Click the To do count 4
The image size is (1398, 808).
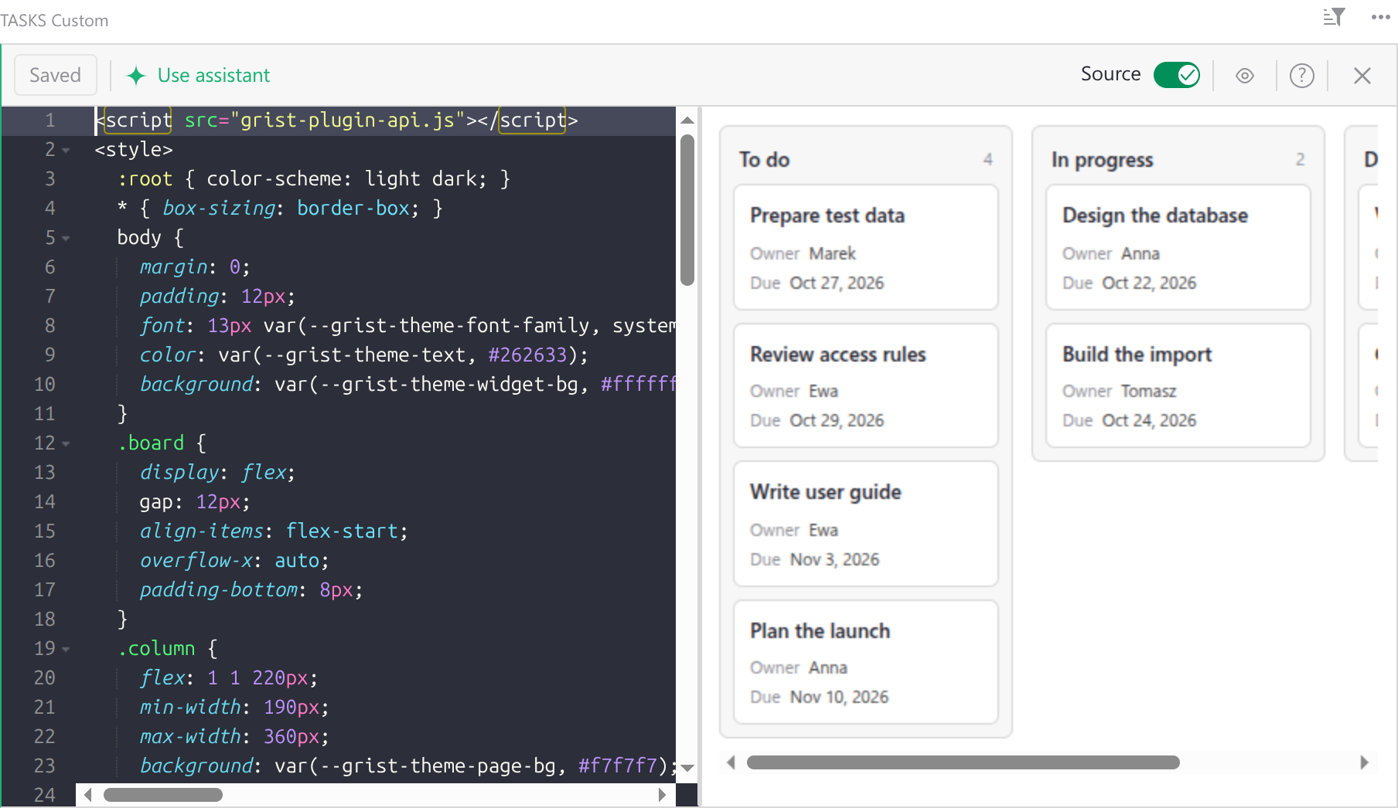coord(987,159)
